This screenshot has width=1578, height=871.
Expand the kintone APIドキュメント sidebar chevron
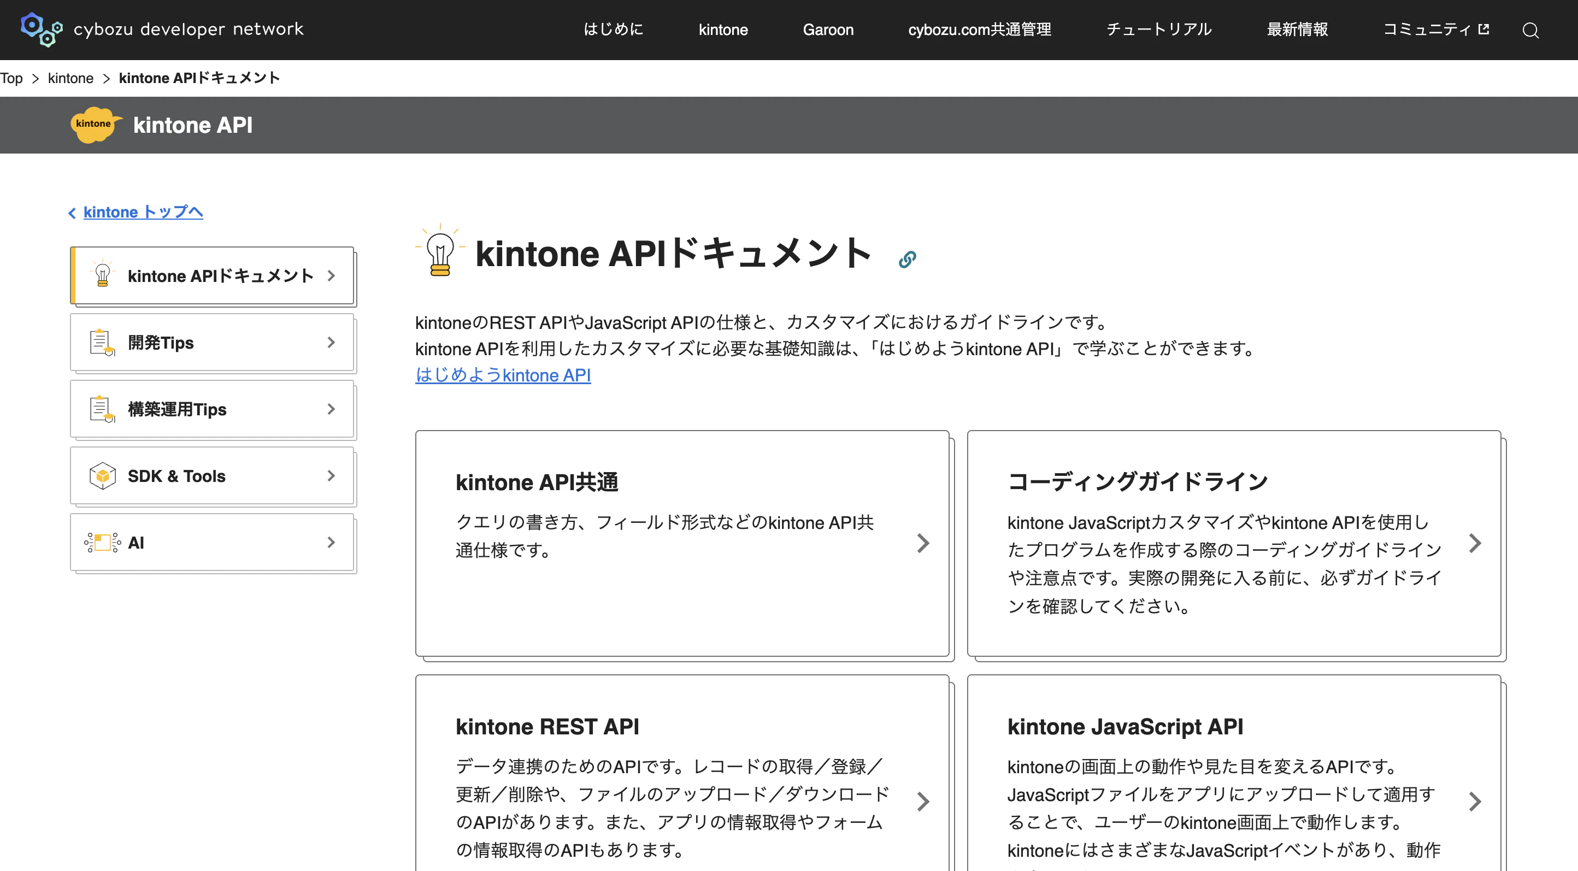click(x=332, y=275)
